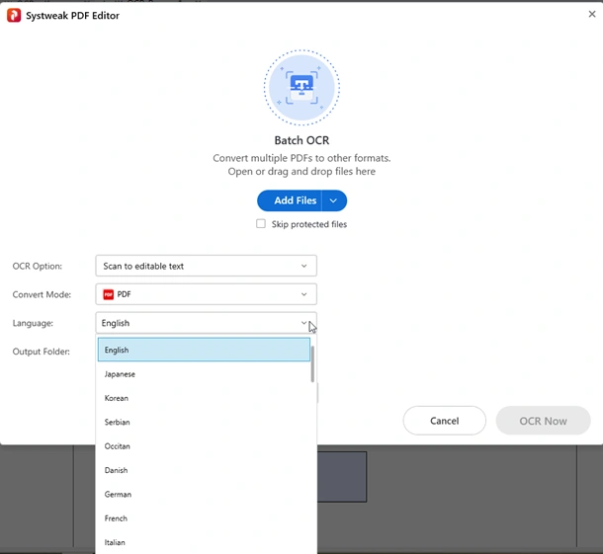Select German language option
603x554 pixels.
[x=204, y=495]
